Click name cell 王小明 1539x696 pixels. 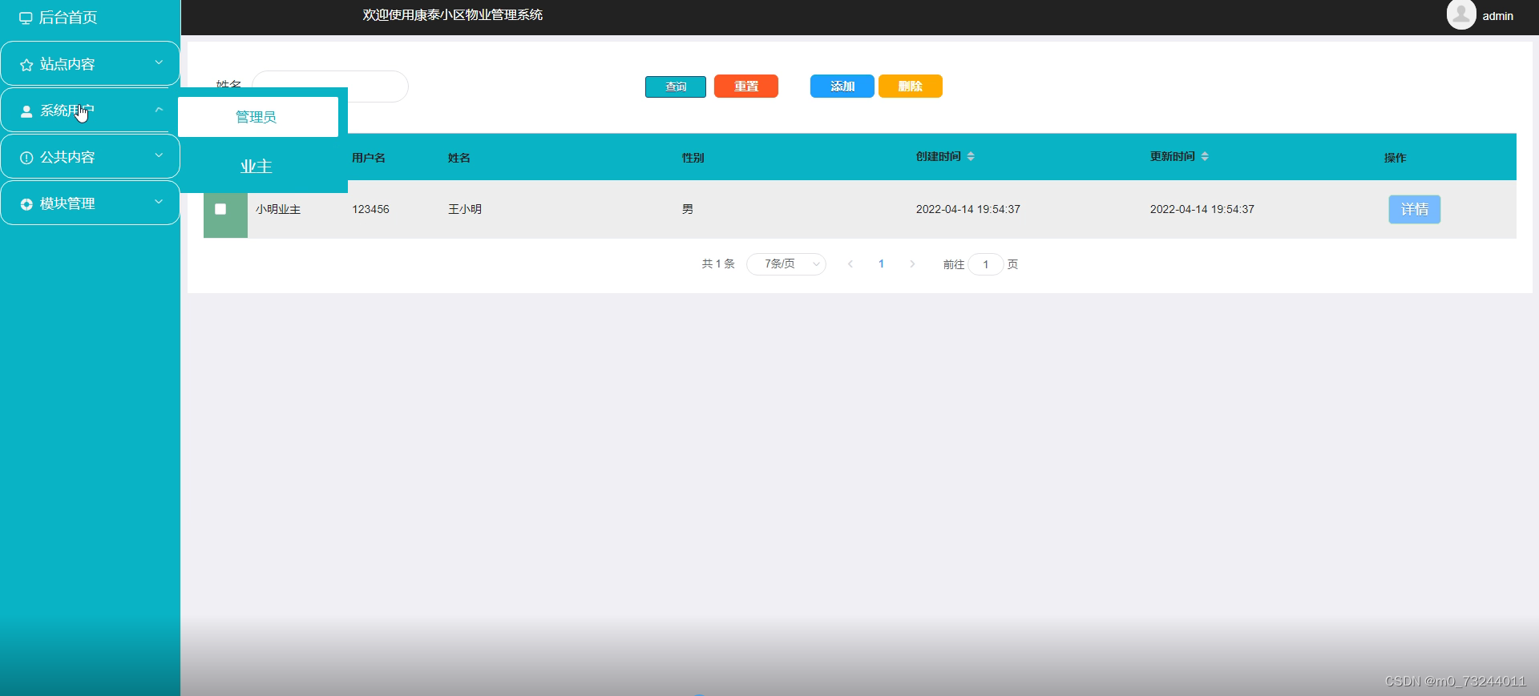coord(465,209)
